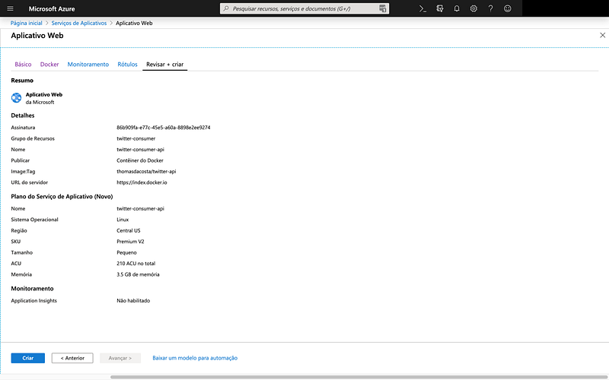
Task: Show notifications bell
Action: pyautogui.click(x=457, y=8)
